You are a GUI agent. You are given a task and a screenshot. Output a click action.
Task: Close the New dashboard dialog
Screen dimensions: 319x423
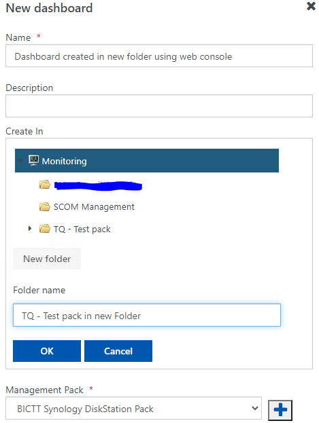coord(311,6)
